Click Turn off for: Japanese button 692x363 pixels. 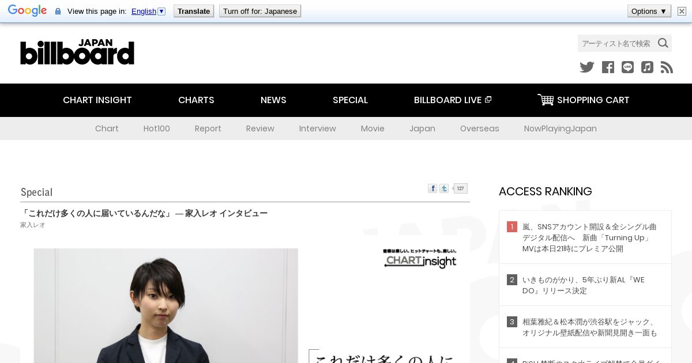260,11
